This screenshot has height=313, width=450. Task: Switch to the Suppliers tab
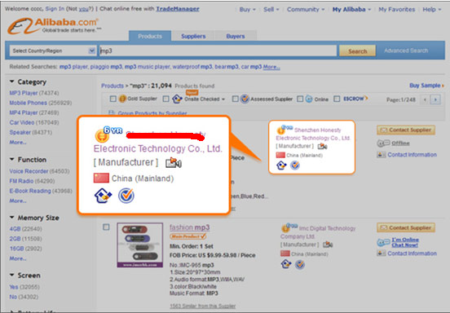point(193,36)
